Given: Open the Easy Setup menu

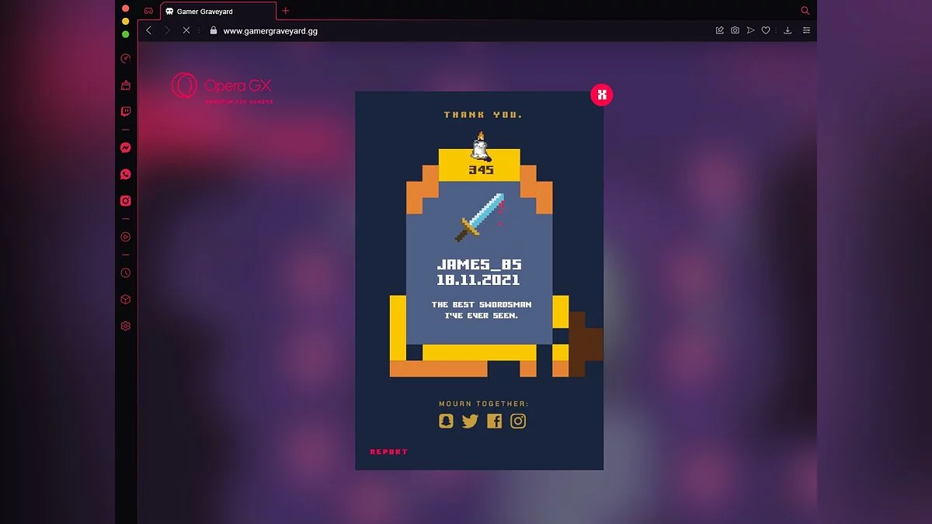Looking at the screenshot, I should point(806,30).
